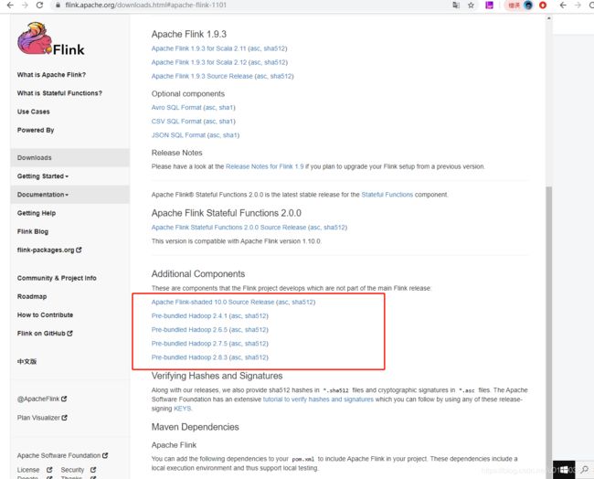This screenshot has width=594, height=479.
Task: Click the taskbar search magnifier icon
Action: [585, 470]
